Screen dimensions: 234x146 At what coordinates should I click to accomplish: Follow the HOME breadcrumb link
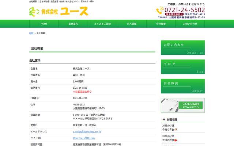pyautogui.click(x=31, y=33)
